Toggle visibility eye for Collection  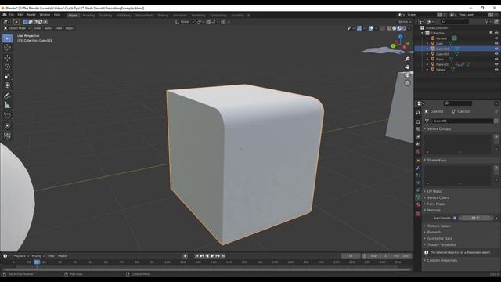(496, 33)
